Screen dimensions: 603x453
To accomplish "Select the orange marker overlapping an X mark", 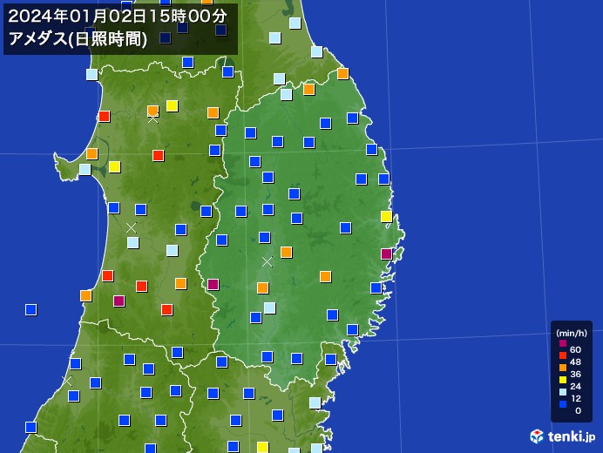I will (x=152, y=111).
